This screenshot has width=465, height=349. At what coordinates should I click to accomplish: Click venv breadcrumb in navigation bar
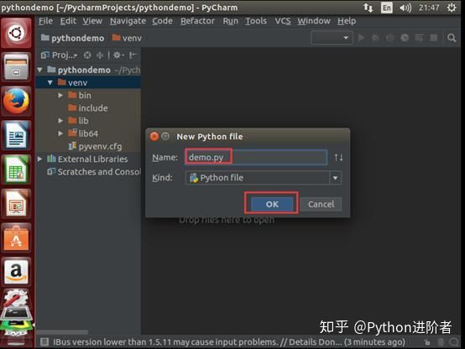[x=127, y=39]
